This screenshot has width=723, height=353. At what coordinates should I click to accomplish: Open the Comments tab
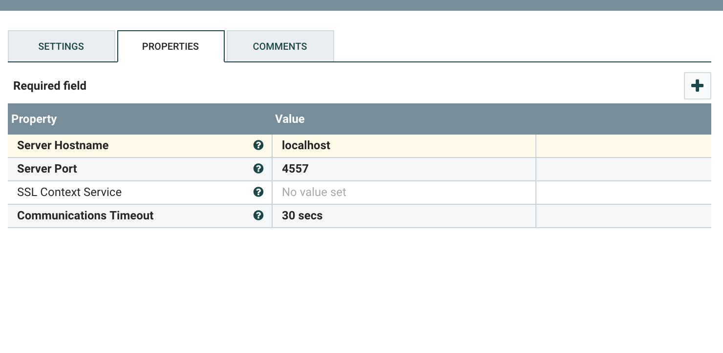pyautogui.click(x=279, y=46)
